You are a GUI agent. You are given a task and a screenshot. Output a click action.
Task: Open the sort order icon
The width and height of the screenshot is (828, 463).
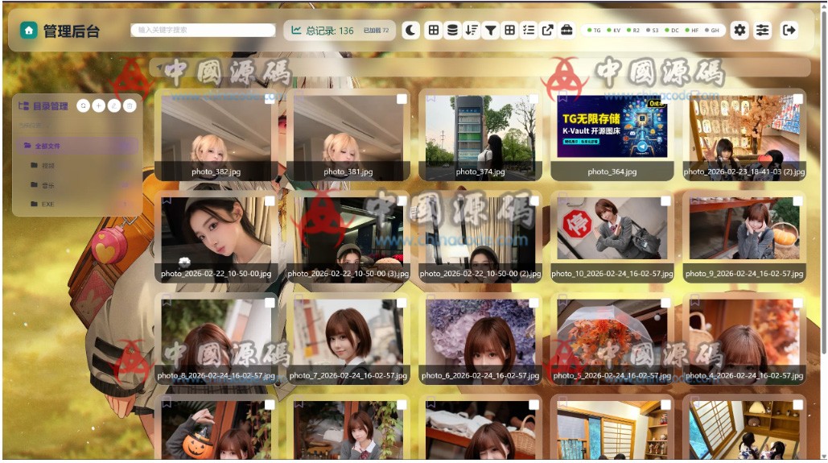tap(472, 30)
